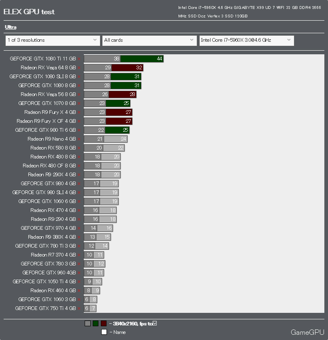Image resolution: width=328 pixels, height=340 pixels.
Task: Click the "GEFORCE GTX 1050 Ti 4 GB" label
Action: click(44, 282)
